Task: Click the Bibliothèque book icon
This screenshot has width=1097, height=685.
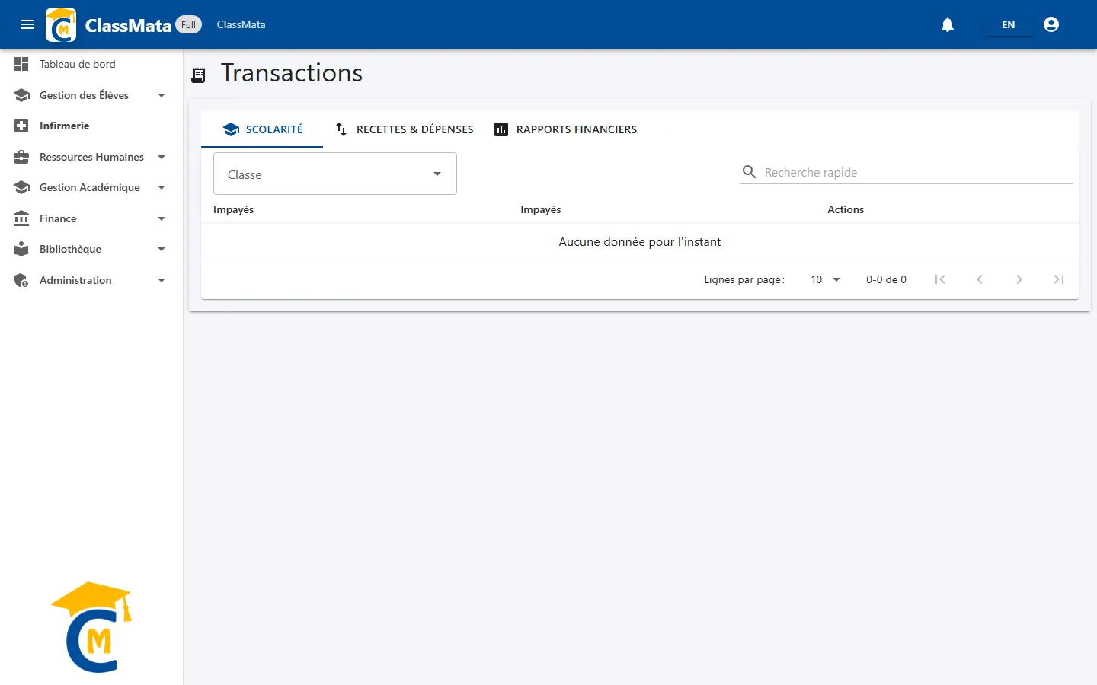Action: 21,249
